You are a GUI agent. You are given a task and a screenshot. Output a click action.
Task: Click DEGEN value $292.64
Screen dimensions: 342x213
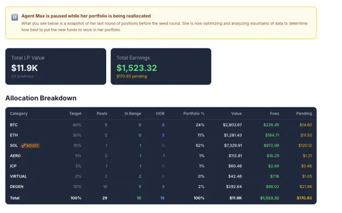tap(234, 187)
